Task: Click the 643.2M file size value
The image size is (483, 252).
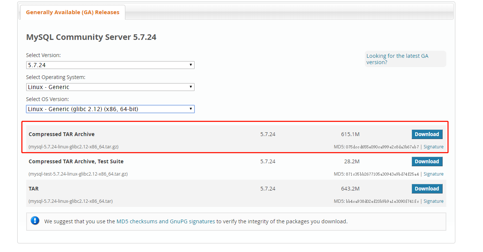Action: 350,189
